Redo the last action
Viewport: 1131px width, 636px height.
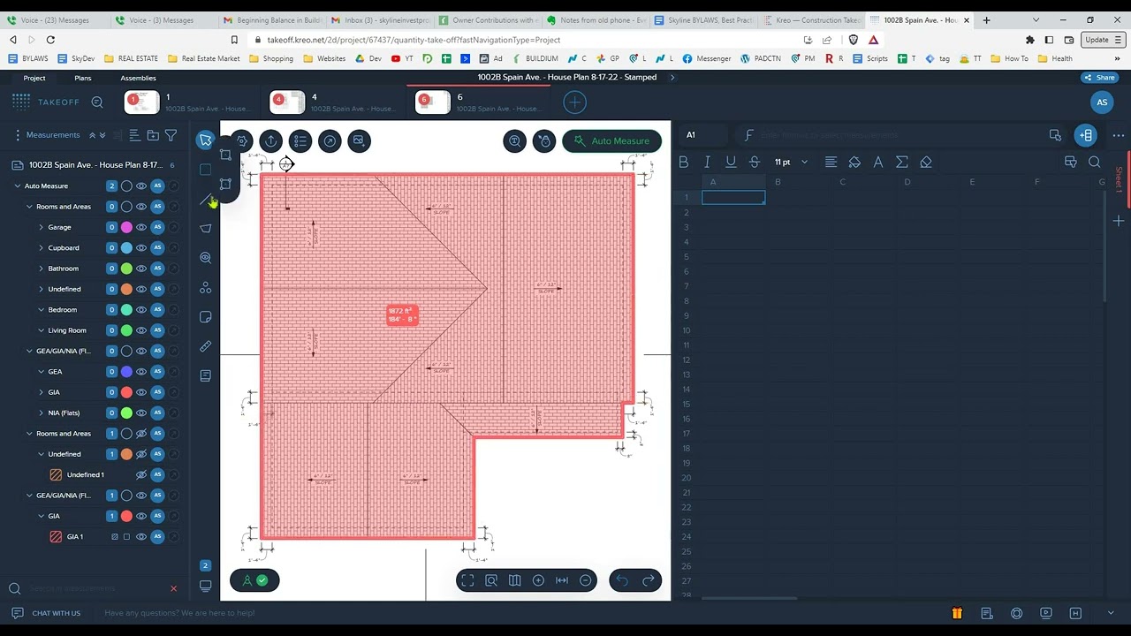coord(649,580)
